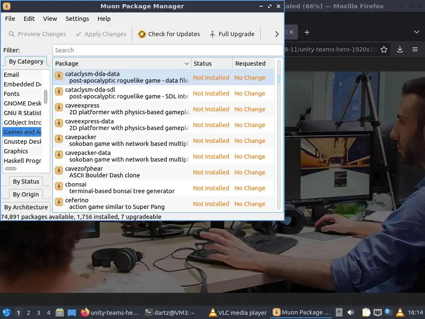Click Preview Changes in the toolbar

[37, 34]
